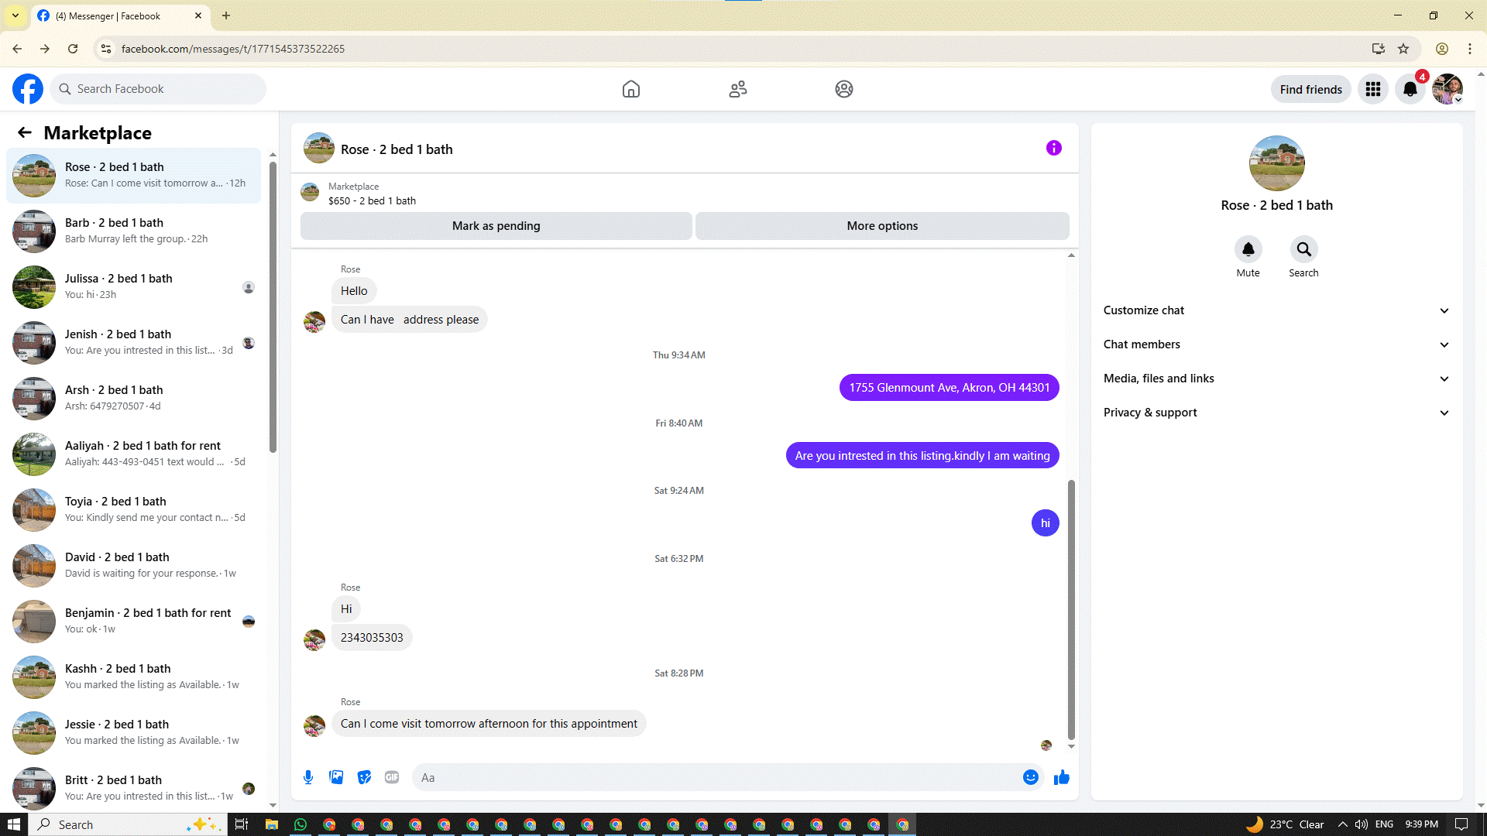Click the Facebook logo icon
Screen dimensions: 1487x836
click(x=28, y=89)
